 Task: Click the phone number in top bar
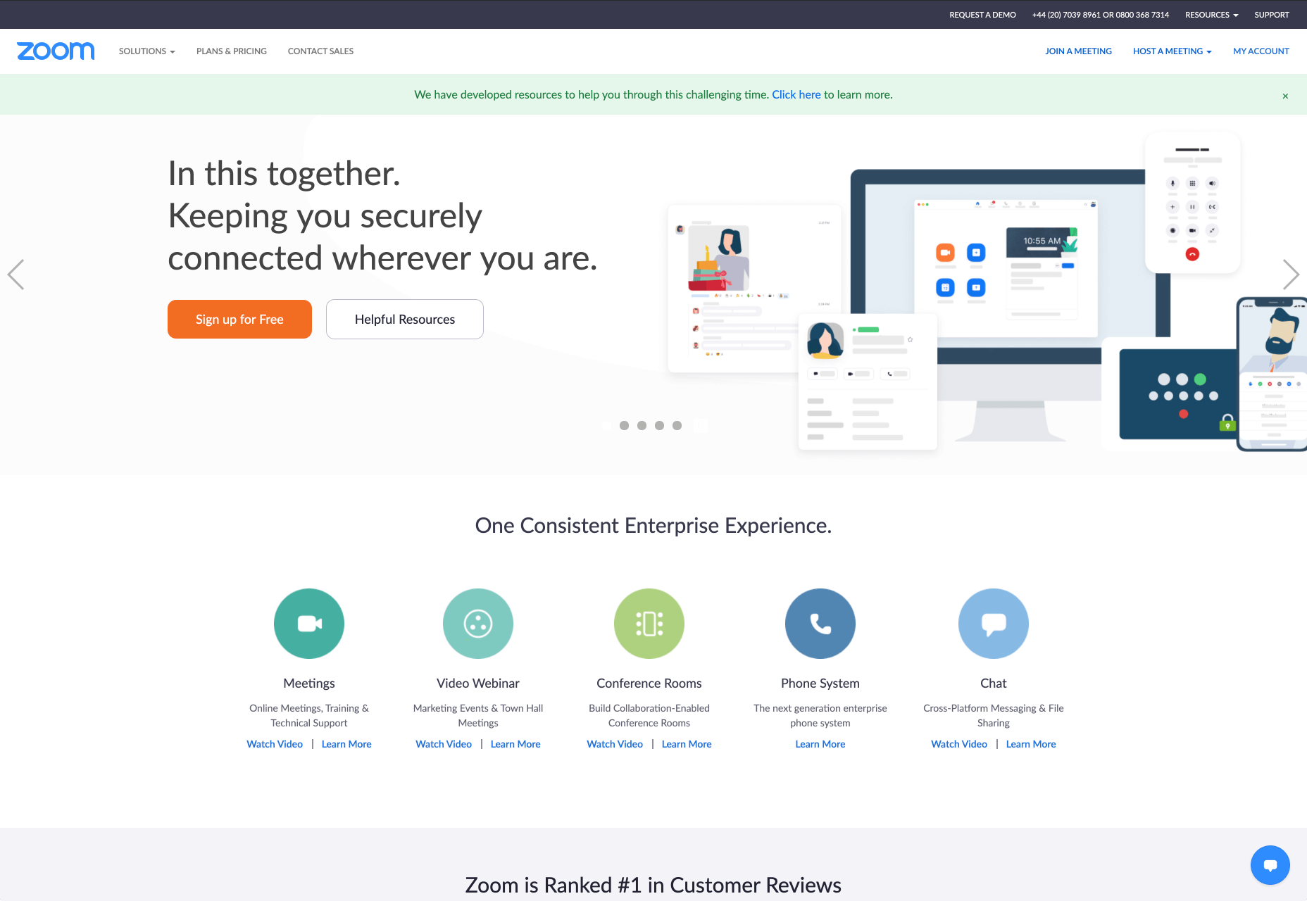pos(1100,15)
